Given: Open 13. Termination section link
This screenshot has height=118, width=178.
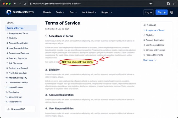Looking at the screenshot, I should tap(12, 92).
